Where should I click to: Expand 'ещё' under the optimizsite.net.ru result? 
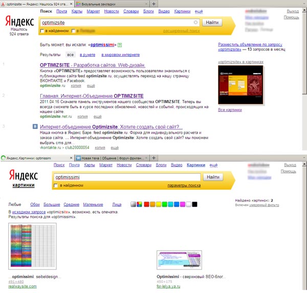[98, 116]
